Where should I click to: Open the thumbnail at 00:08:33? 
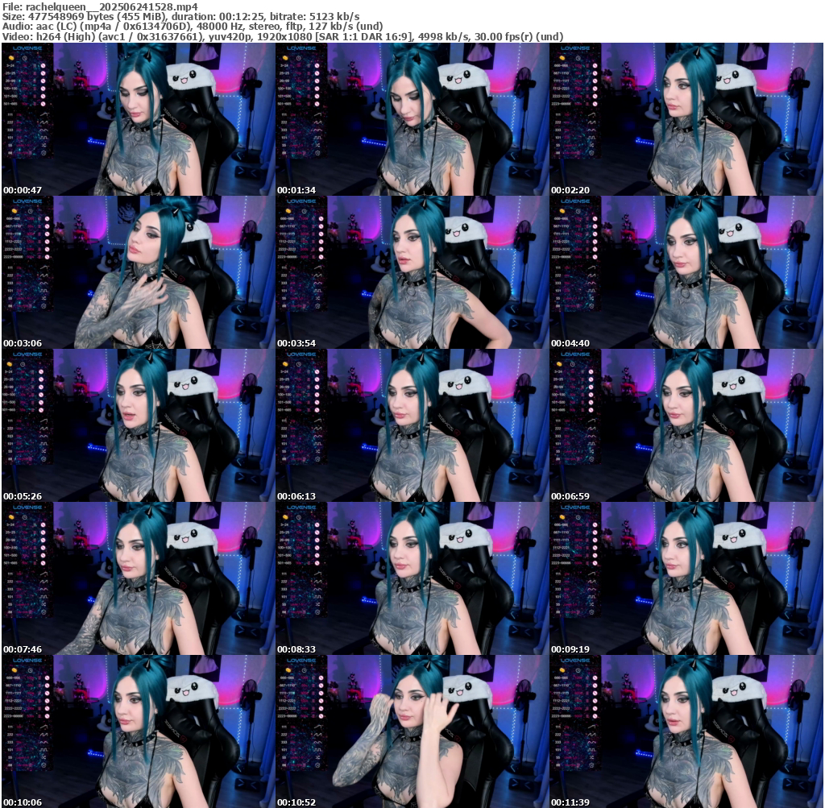click(x=412, y=578)
